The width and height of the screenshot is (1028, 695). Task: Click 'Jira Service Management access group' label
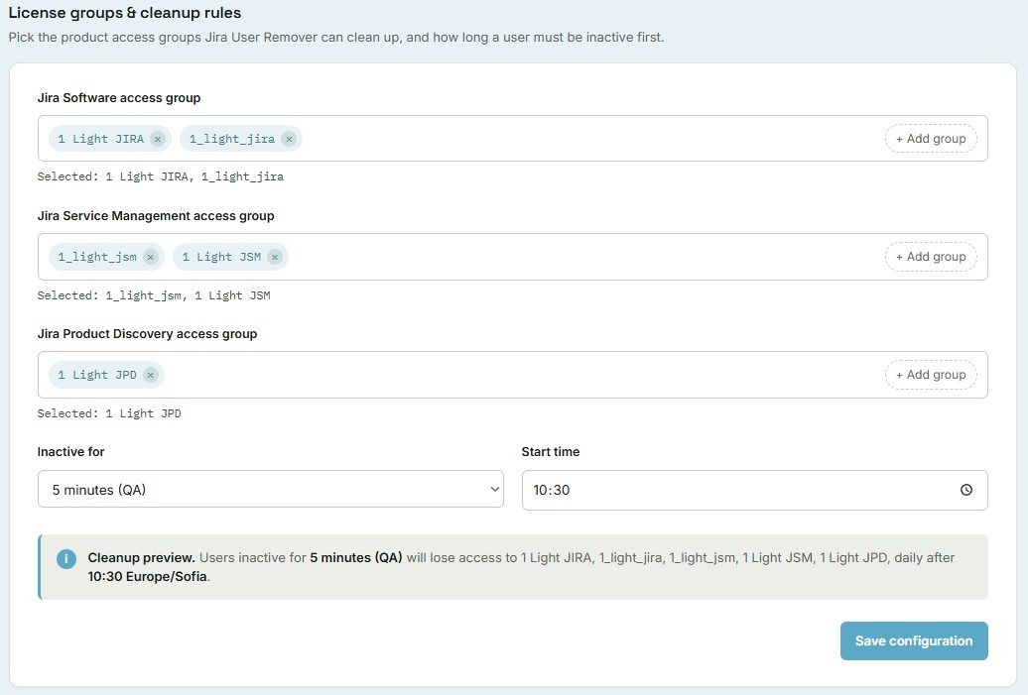pos(156,215)
